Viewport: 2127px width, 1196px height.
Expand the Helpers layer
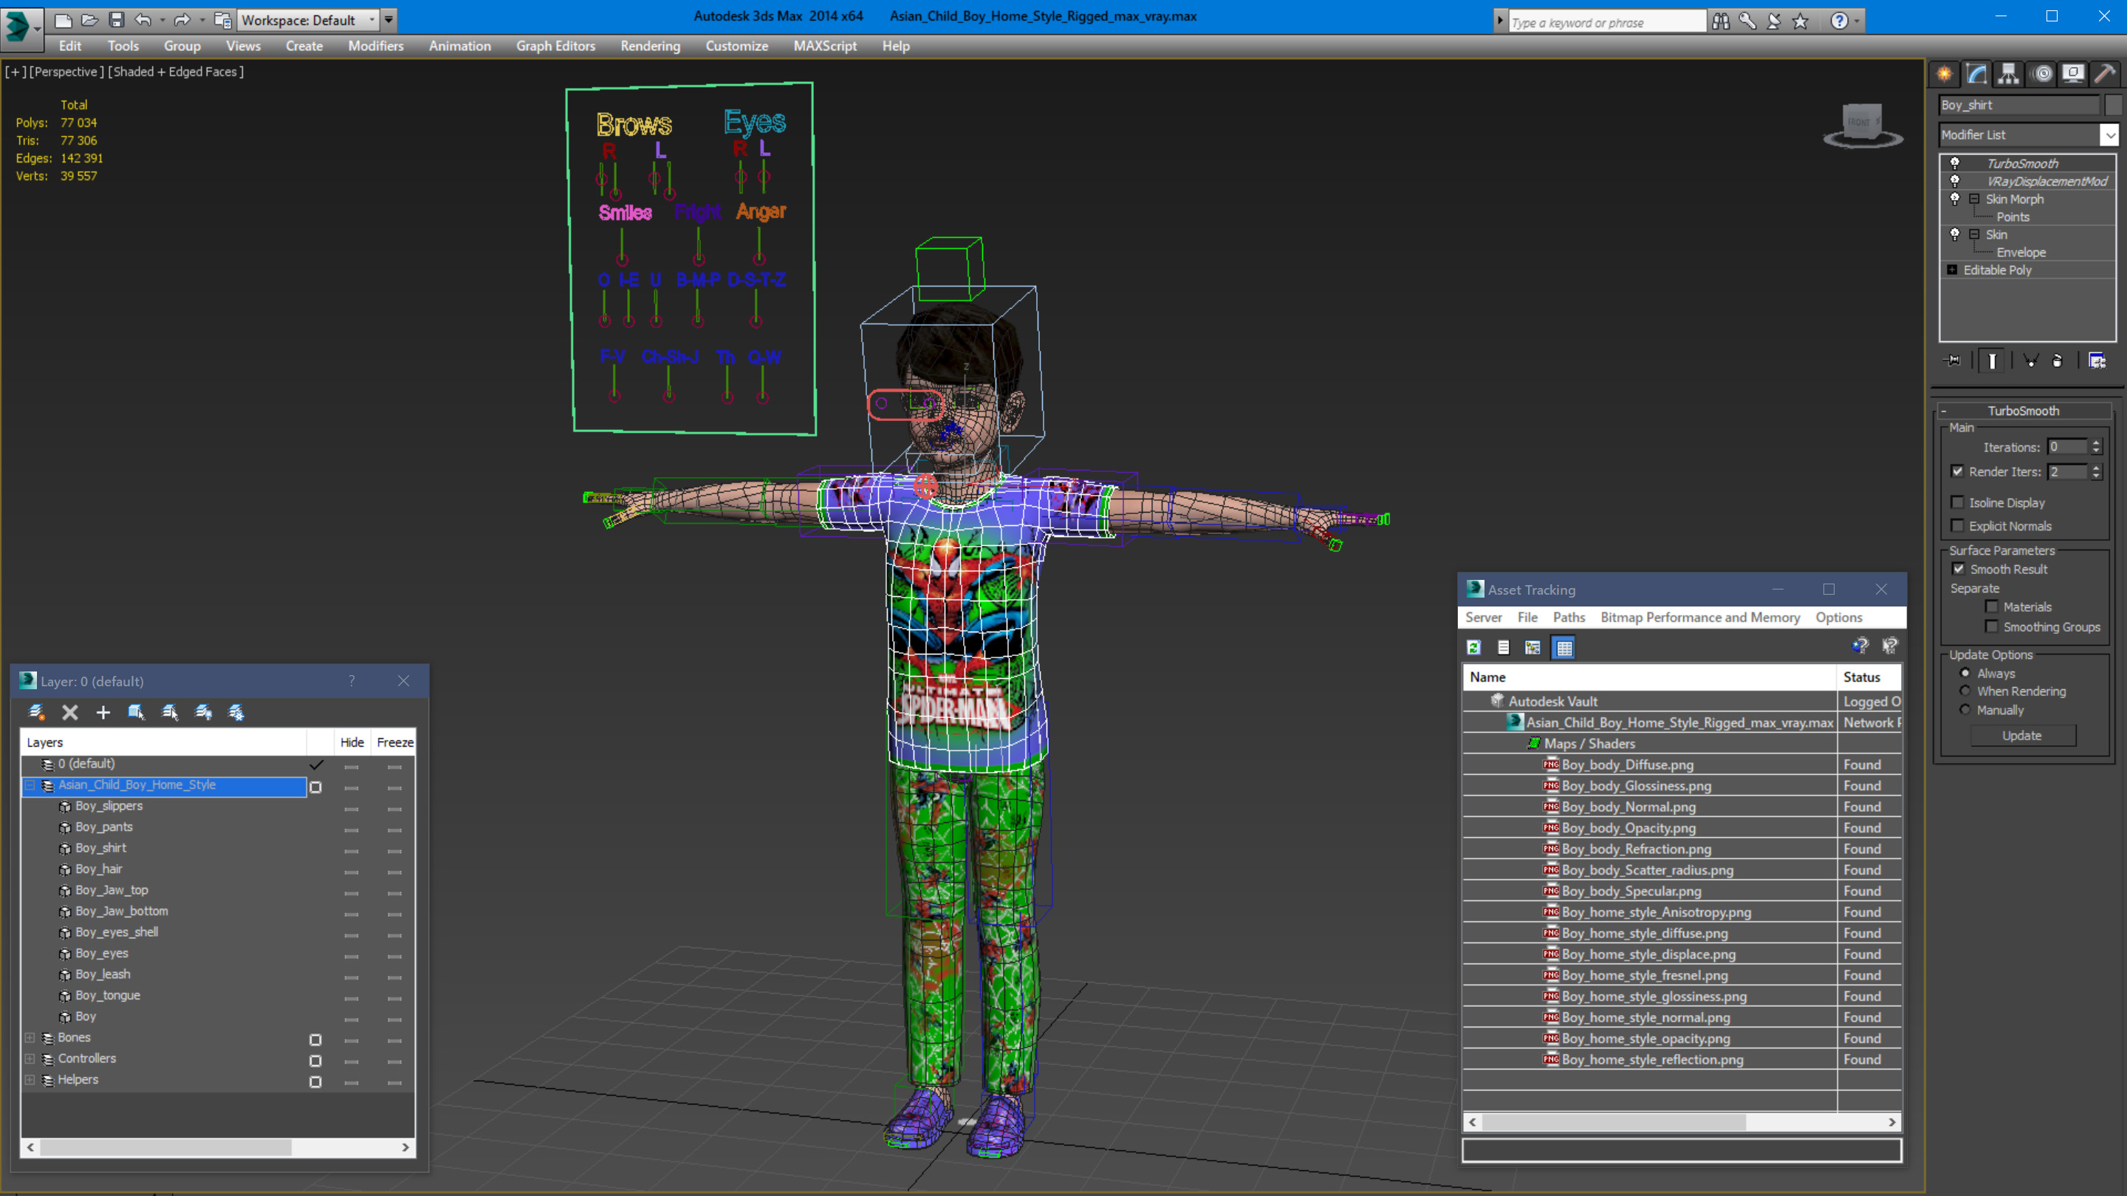30,1079
